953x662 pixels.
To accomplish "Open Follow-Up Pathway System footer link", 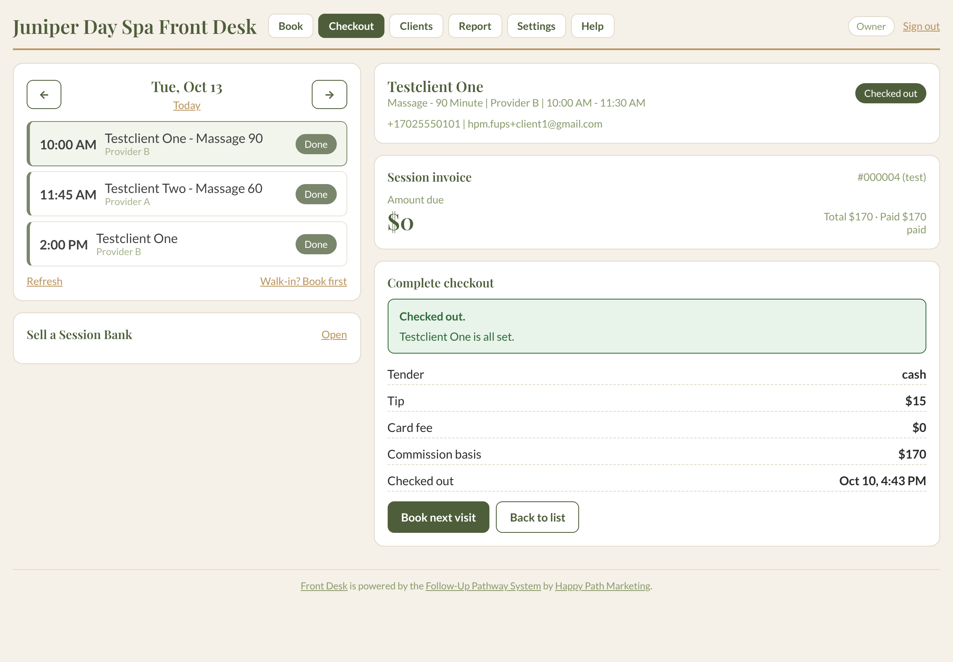I will click(483, 586).
